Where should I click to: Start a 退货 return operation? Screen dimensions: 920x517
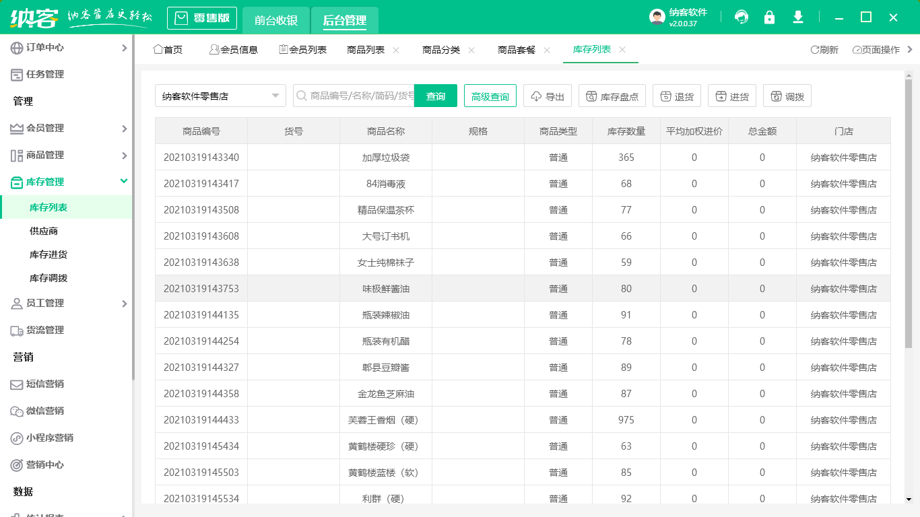tap(676, 96)
